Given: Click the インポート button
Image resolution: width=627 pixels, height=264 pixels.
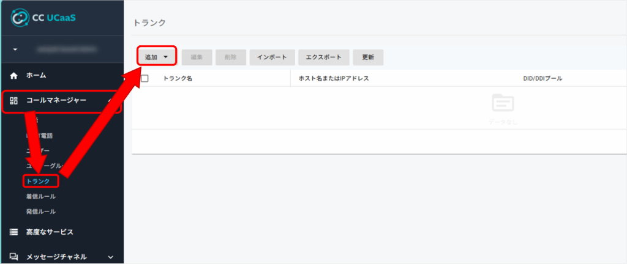Looking at the screenshot, I should coord(272,57).
